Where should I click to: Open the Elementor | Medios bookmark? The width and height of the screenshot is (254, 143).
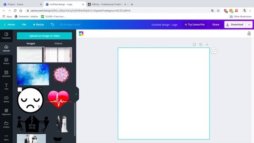26,17
